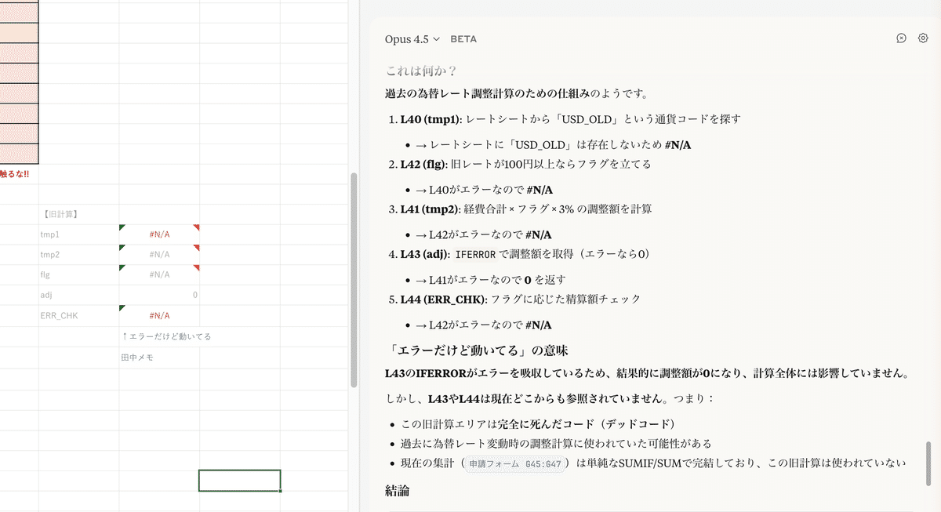941x512 pixels.
Task: Select the red 触るな!! warning cell
Action: (x=19, y=173)
